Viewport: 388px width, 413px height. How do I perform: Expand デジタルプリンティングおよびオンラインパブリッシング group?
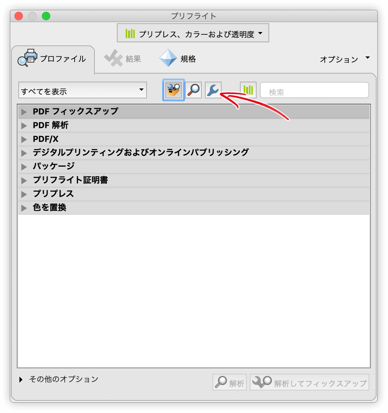pos(24,153)
